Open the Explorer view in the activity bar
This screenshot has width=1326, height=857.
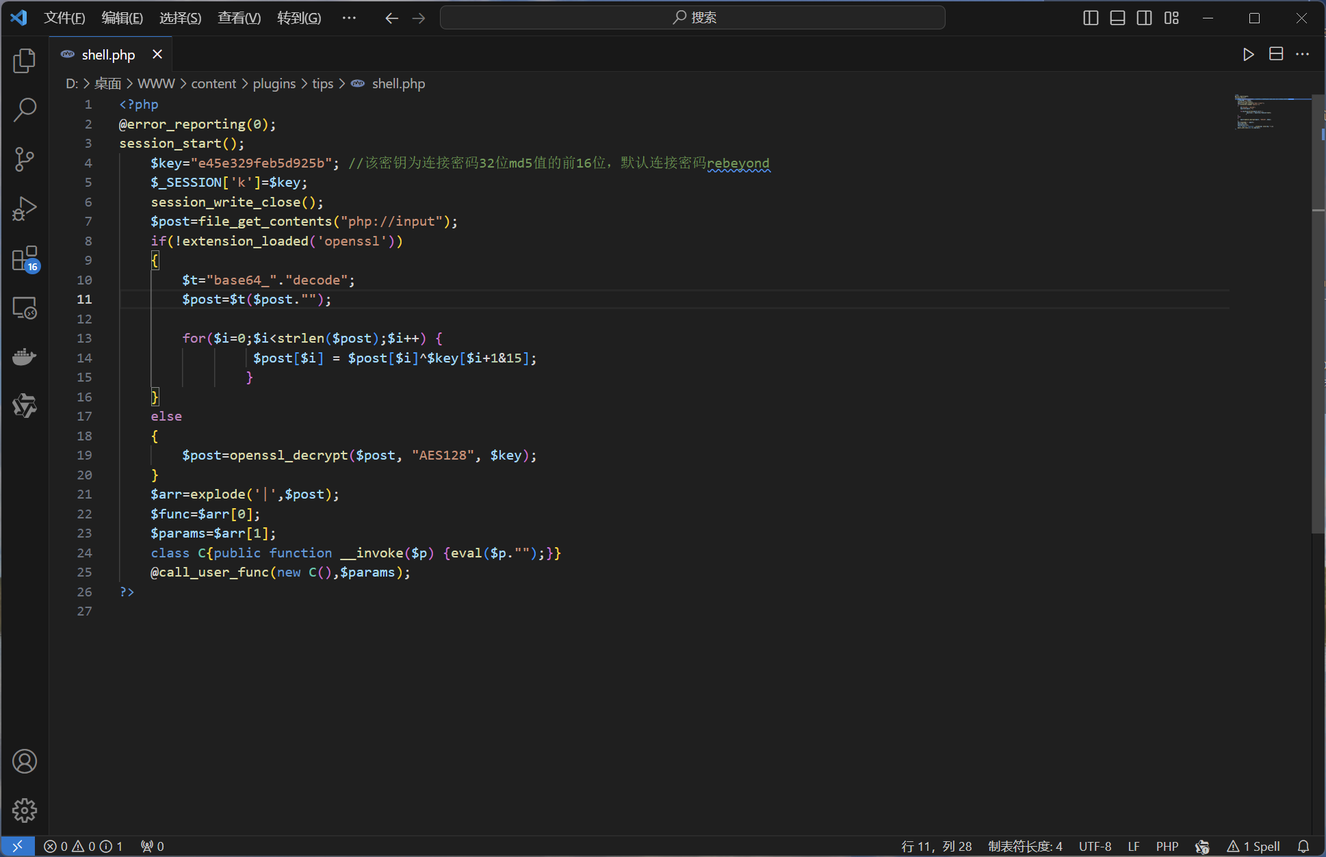pos(25,61)
